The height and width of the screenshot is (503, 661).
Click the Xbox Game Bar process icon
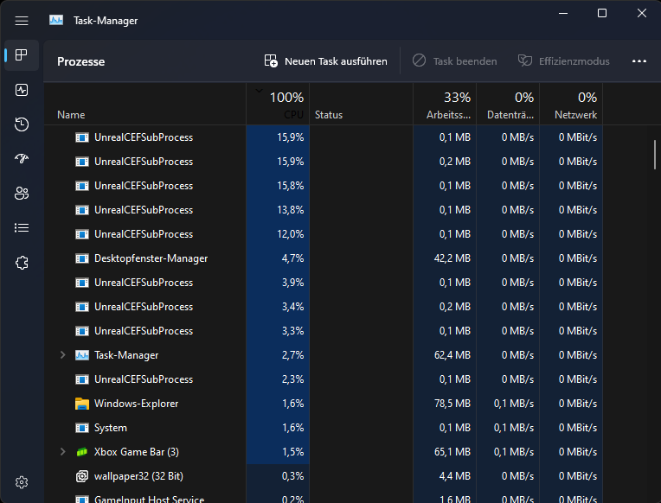pos(82,452)
